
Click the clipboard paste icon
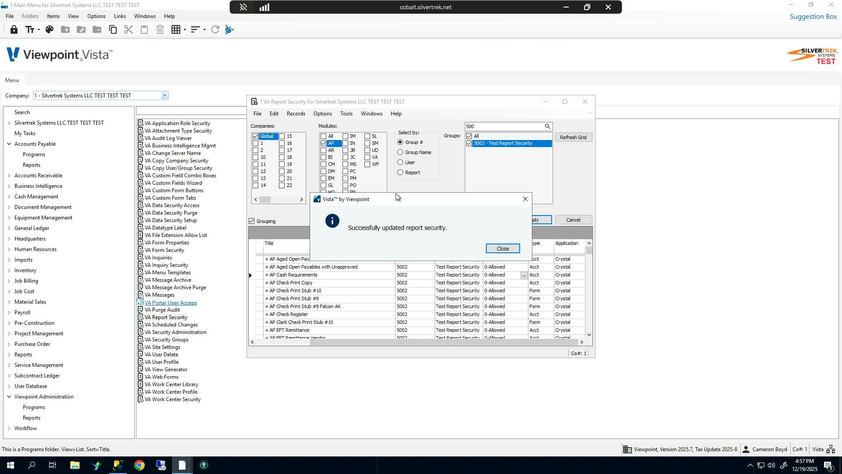tap(144, 29)
